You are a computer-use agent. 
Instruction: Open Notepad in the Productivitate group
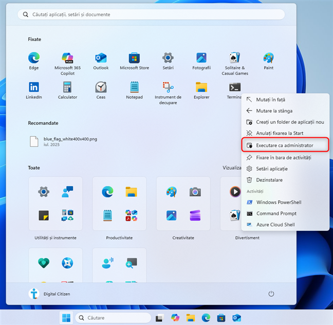pyautogui.click(x=108, y=215)
